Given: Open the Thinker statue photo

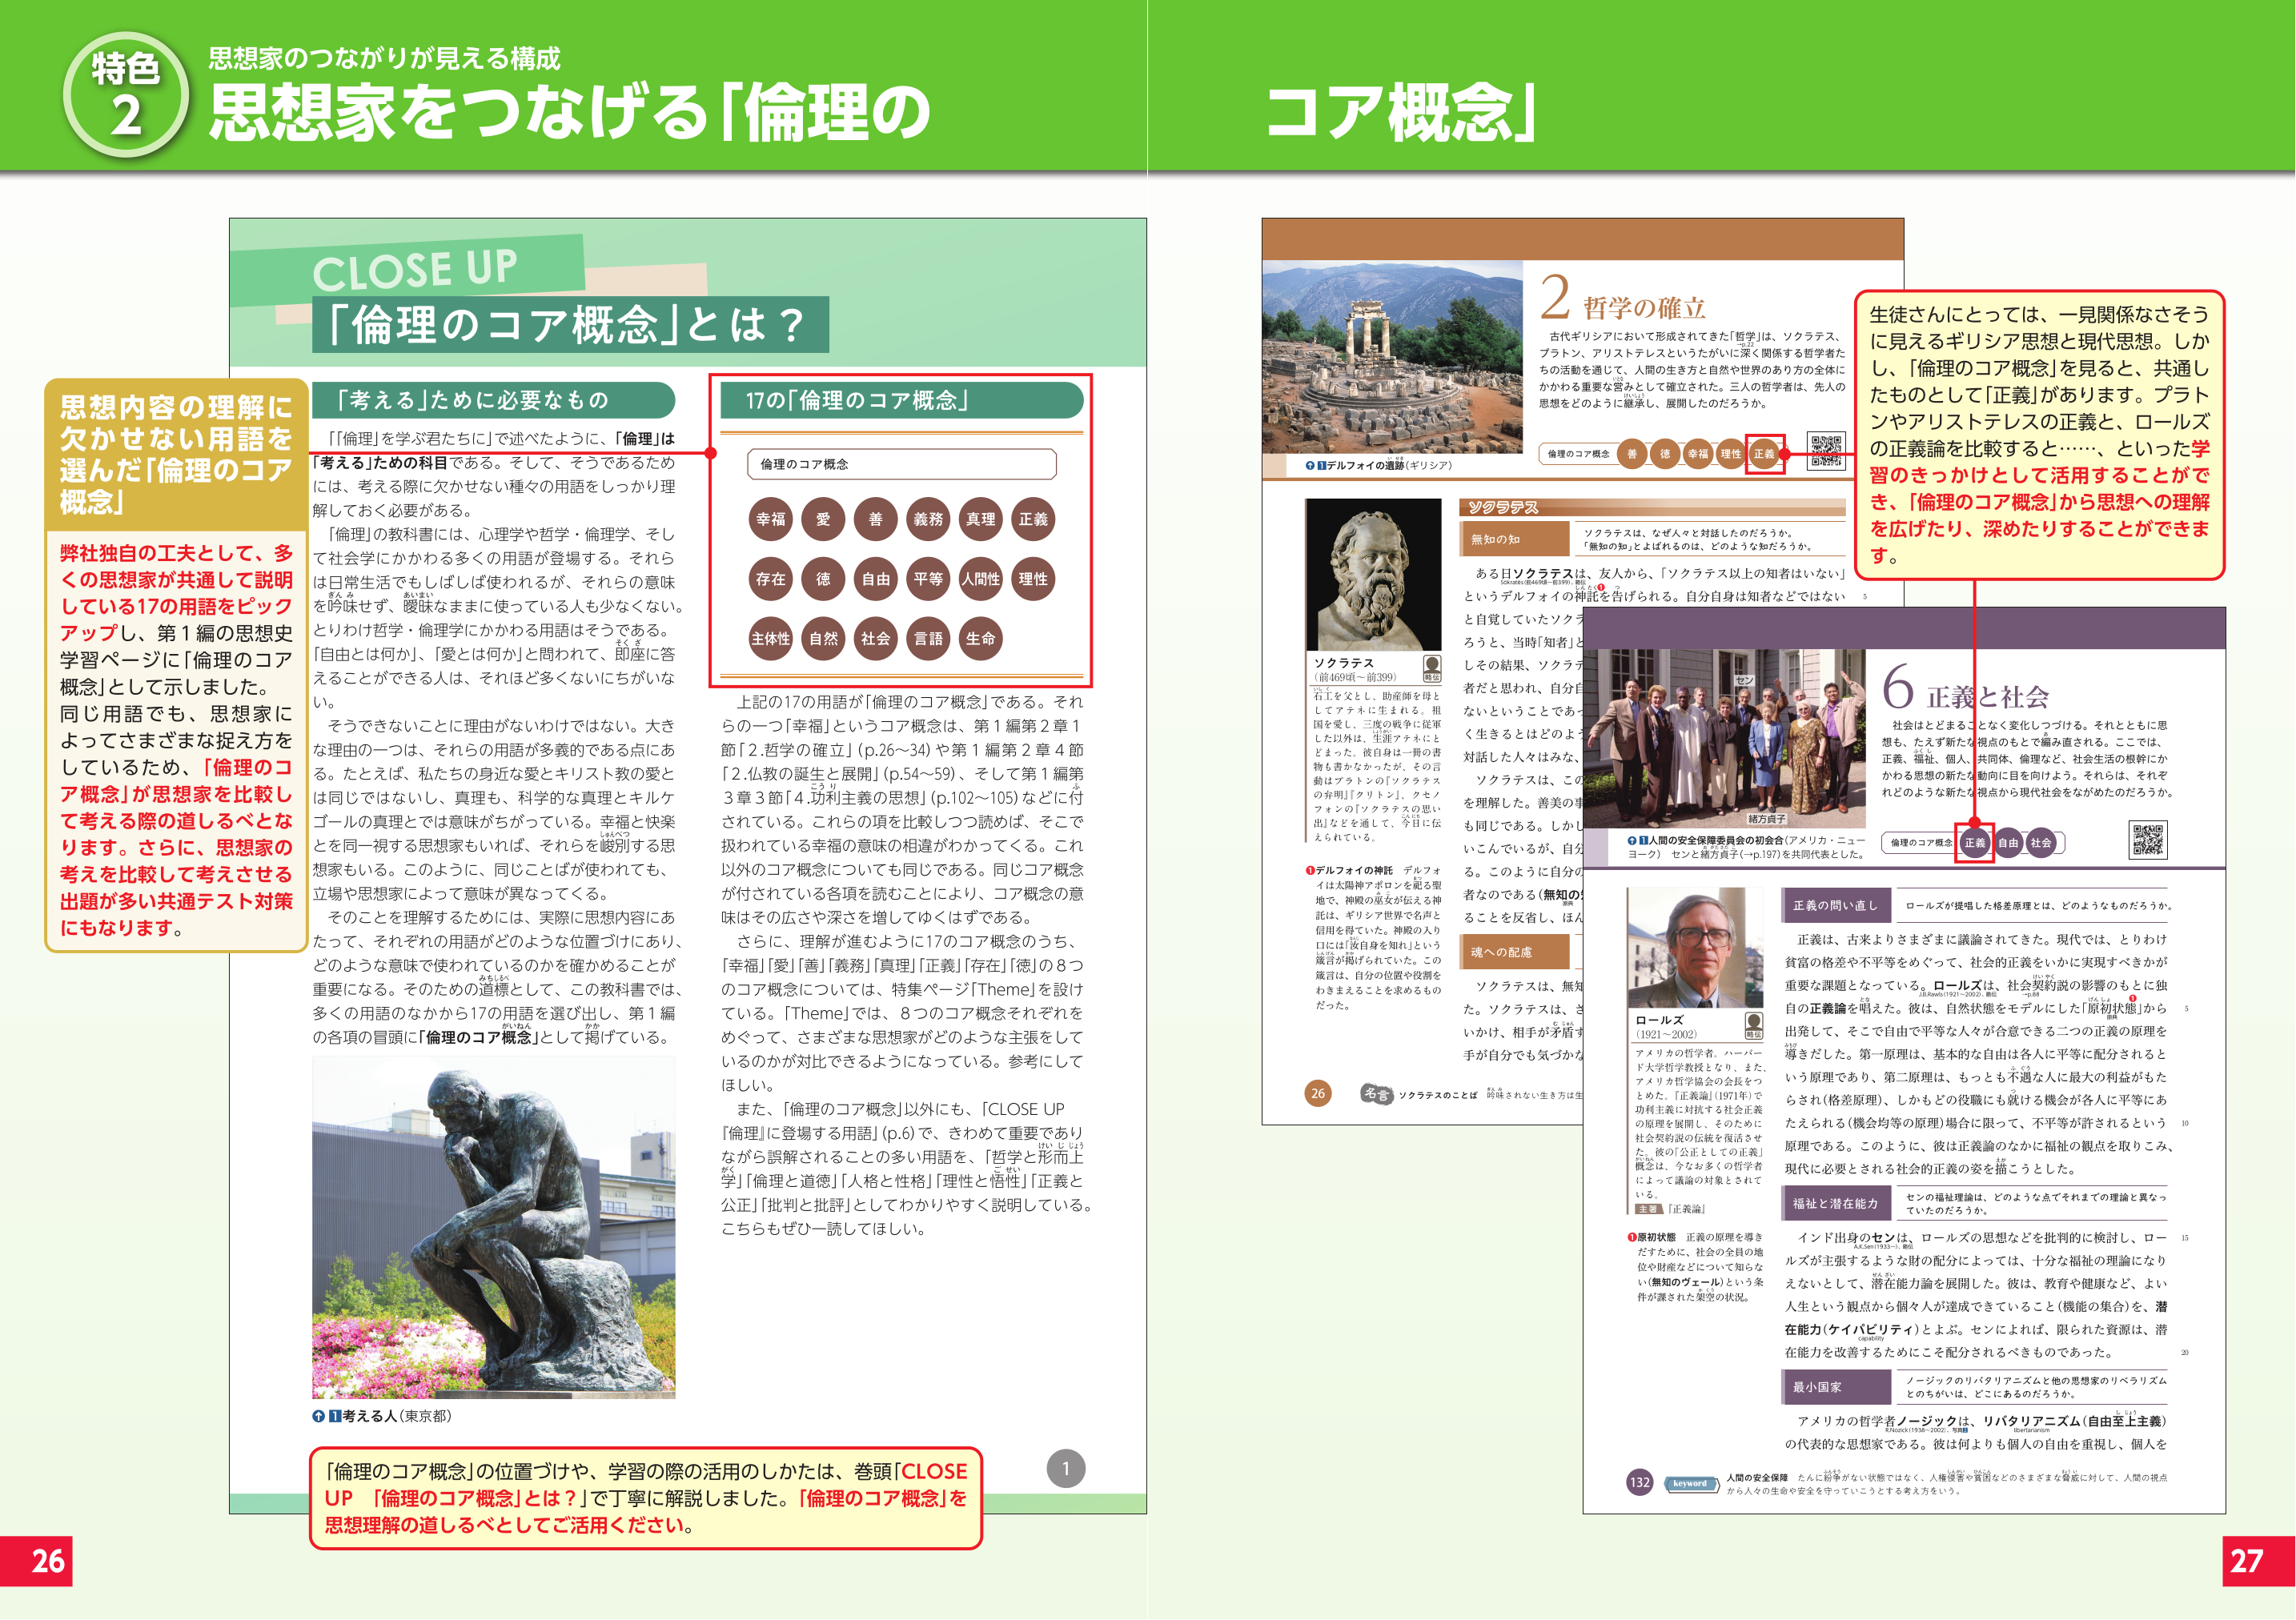Looking at the screenshot, I should [x=494, y=1227].
